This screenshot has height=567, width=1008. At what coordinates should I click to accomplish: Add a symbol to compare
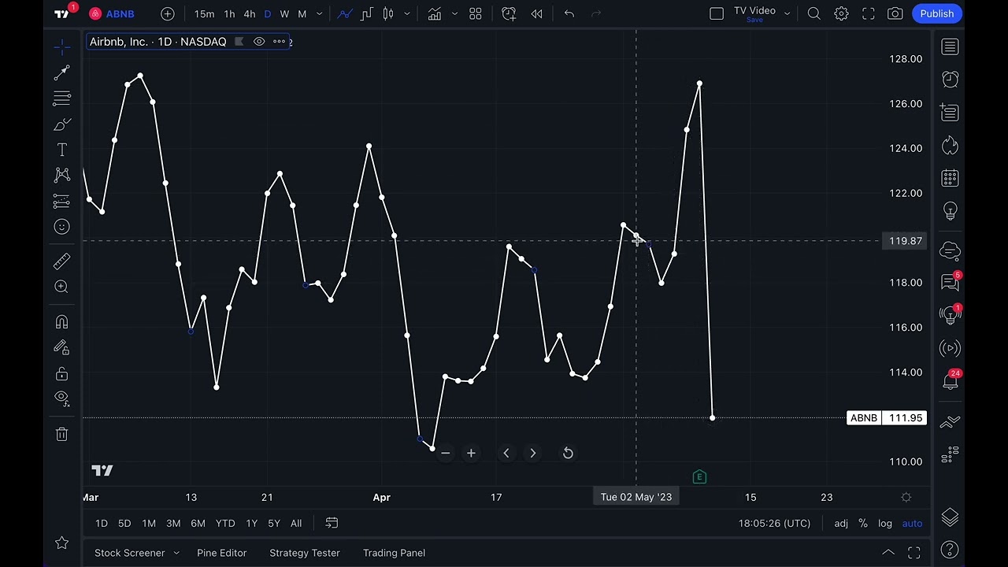click(x=168, y=13)
